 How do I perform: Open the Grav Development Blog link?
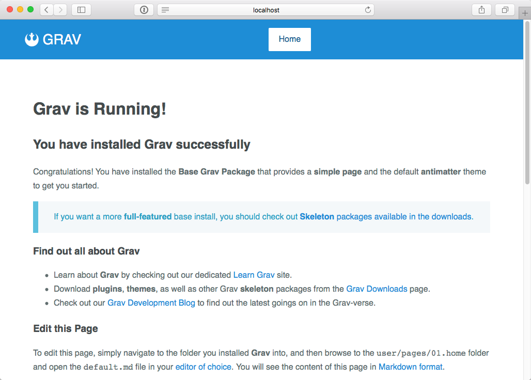(151, 303)
